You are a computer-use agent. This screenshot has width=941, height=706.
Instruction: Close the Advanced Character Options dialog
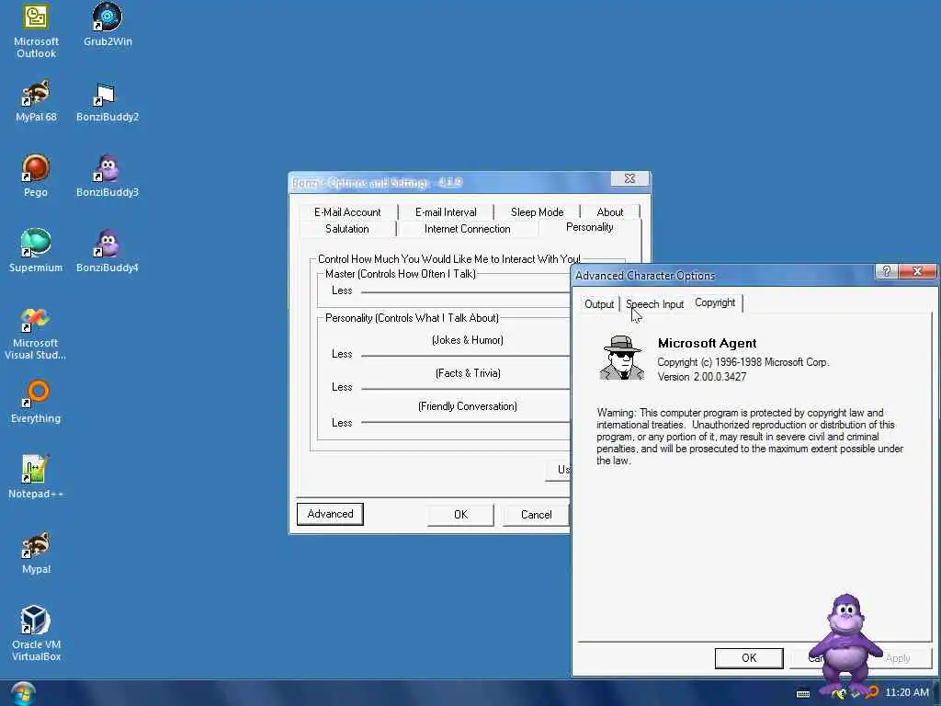click(x=918, y=271)
